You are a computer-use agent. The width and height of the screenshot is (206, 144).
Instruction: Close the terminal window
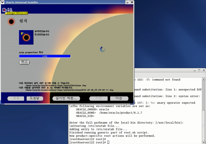[x=204, y=70]
